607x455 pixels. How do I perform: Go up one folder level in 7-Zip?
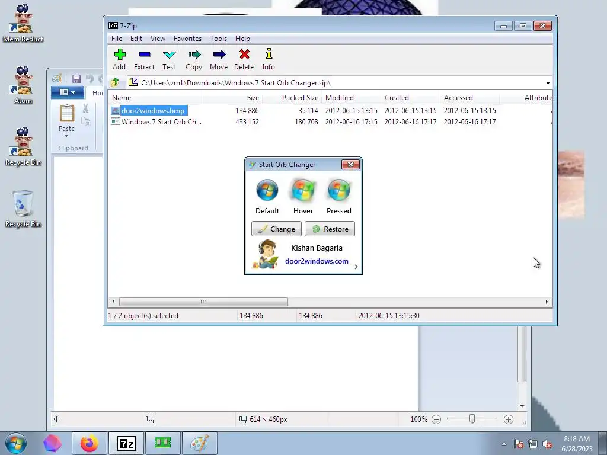(114, 82)
